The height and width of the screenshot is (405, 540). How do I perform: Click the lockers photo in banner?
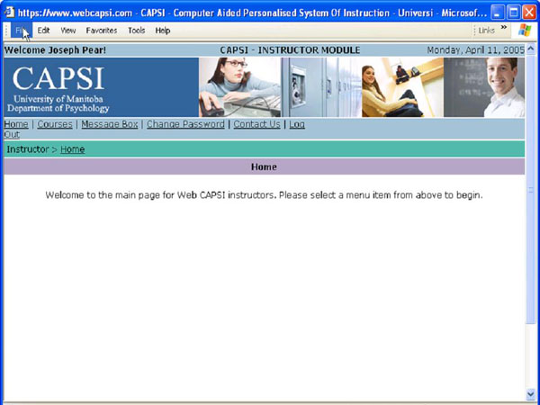pos(321,87)
